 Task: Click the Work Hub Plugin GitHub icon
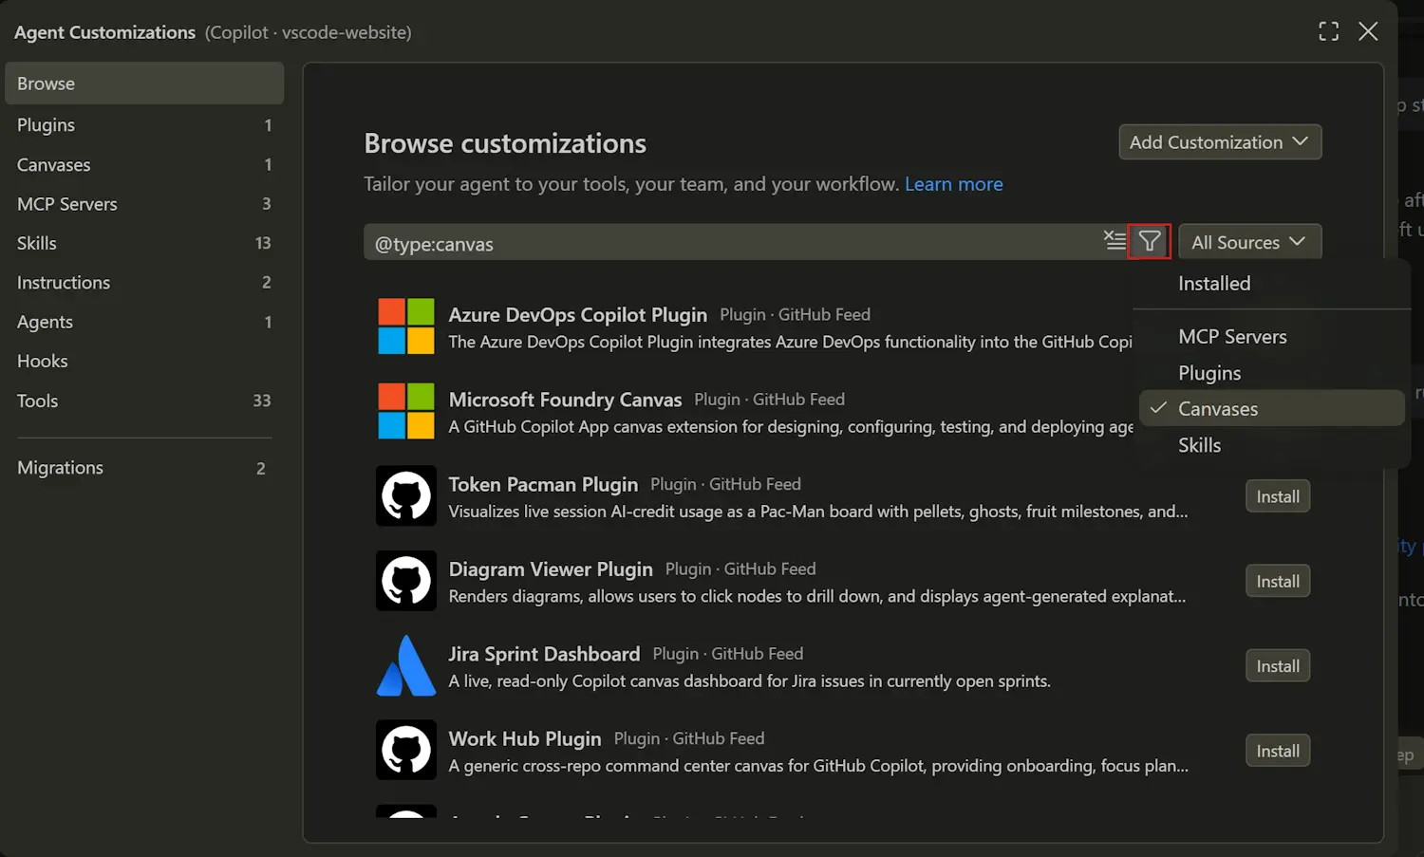[x=406, y=750]
